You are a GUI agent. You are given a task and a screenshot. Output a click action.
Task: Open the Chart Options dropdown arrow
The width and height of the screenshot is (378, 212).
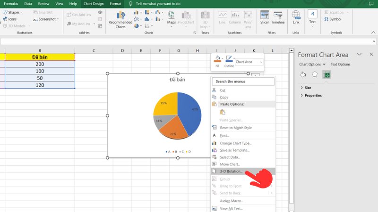coord(324,65)
